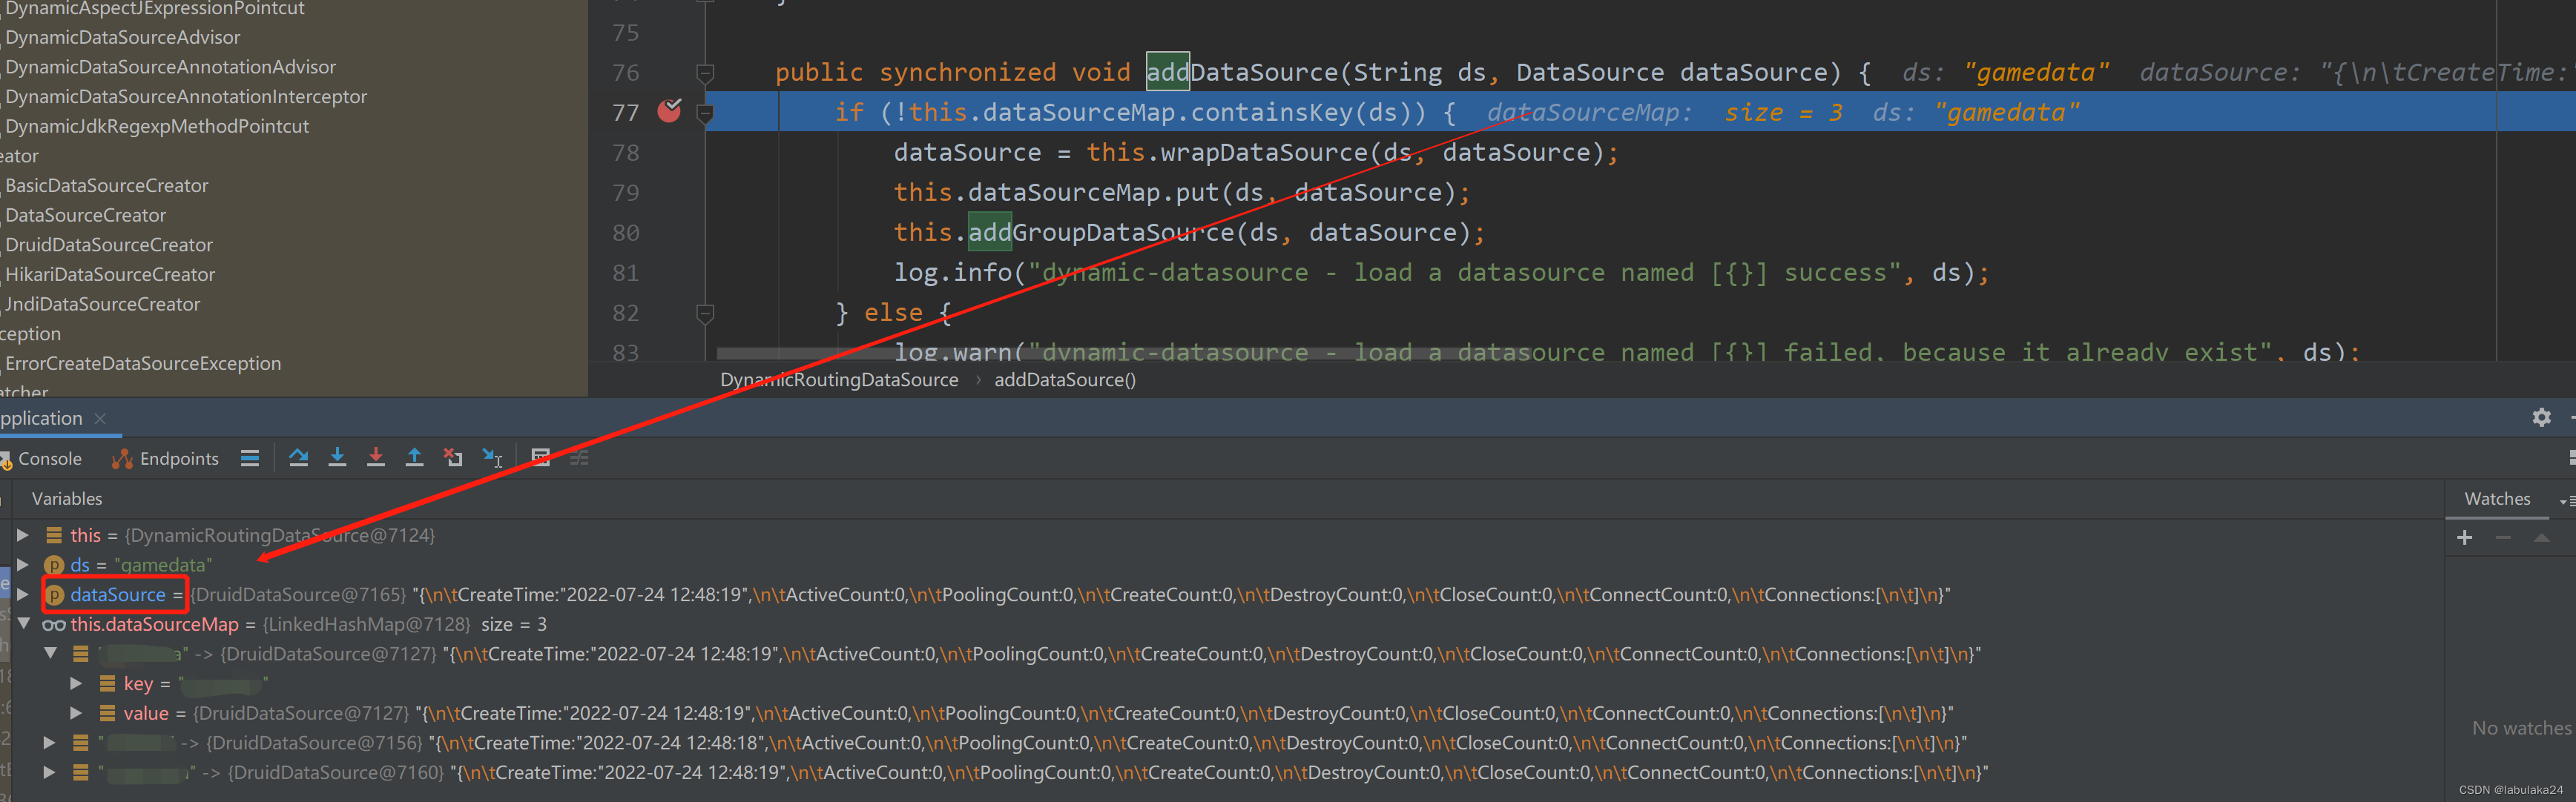Open debug panel settings gear
Screen dimensions: 2576x802
pyautogui.click(x=2541, y=417)
